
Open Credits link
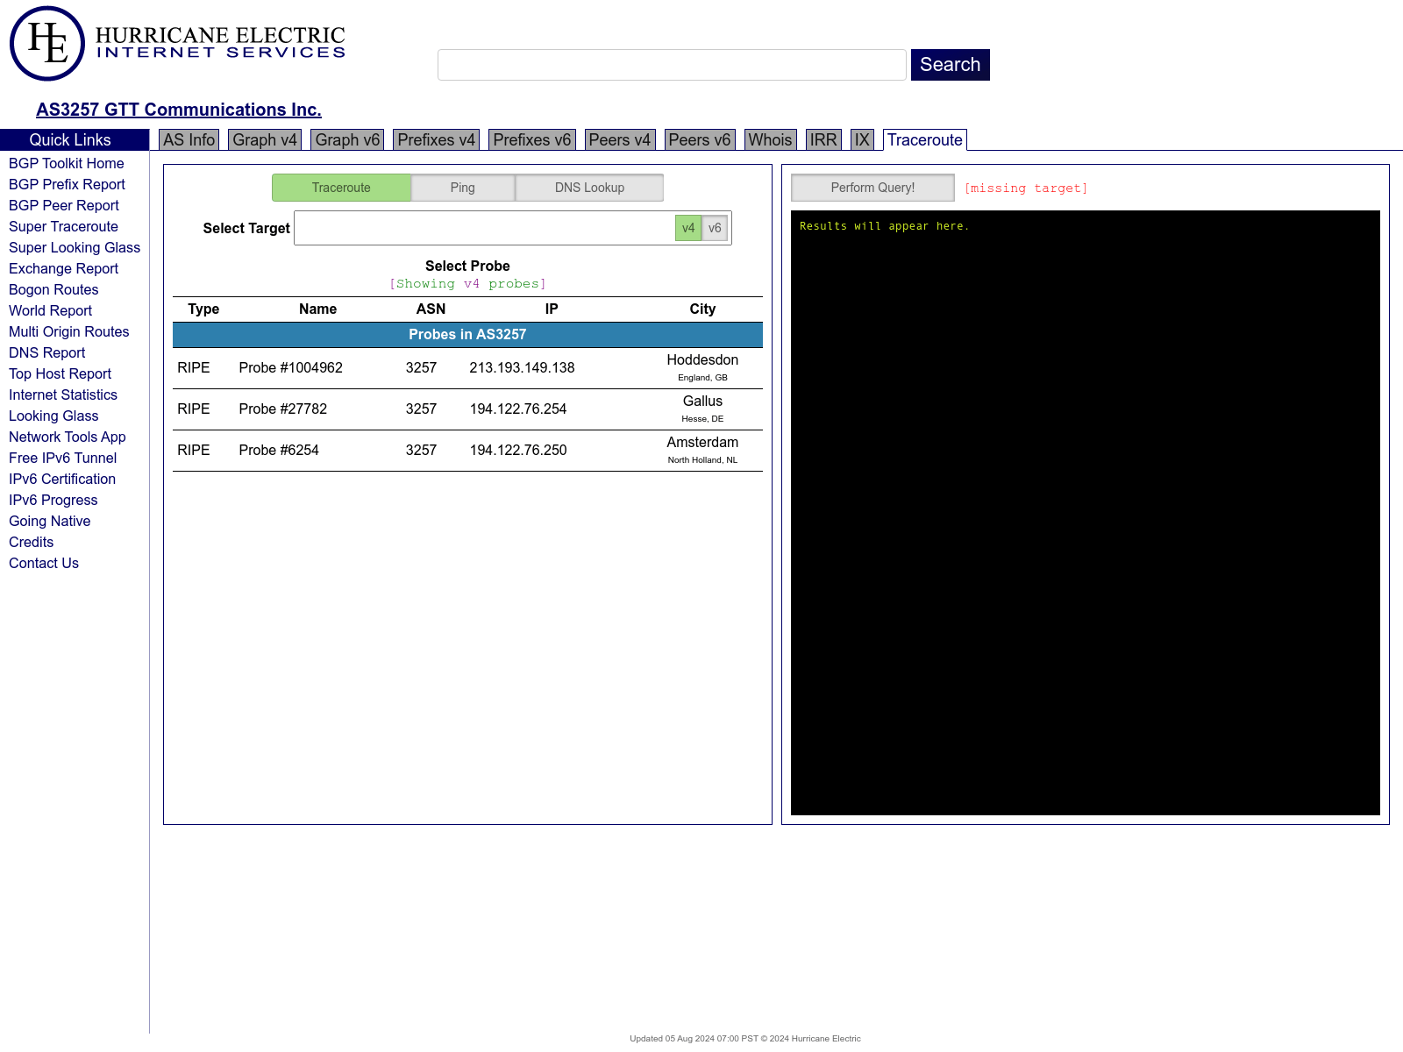tap(32, 542)
